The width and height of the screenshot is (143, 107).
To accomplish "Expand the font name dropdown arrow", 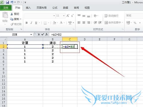I will 54,16.
